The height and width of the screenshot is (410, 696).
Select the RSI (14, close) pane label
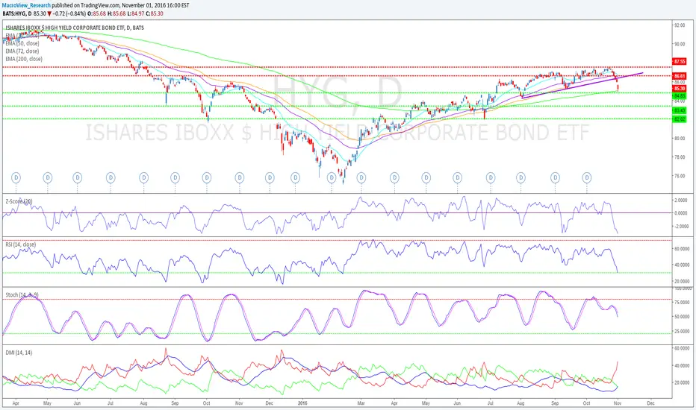click(x=21, y=245)
